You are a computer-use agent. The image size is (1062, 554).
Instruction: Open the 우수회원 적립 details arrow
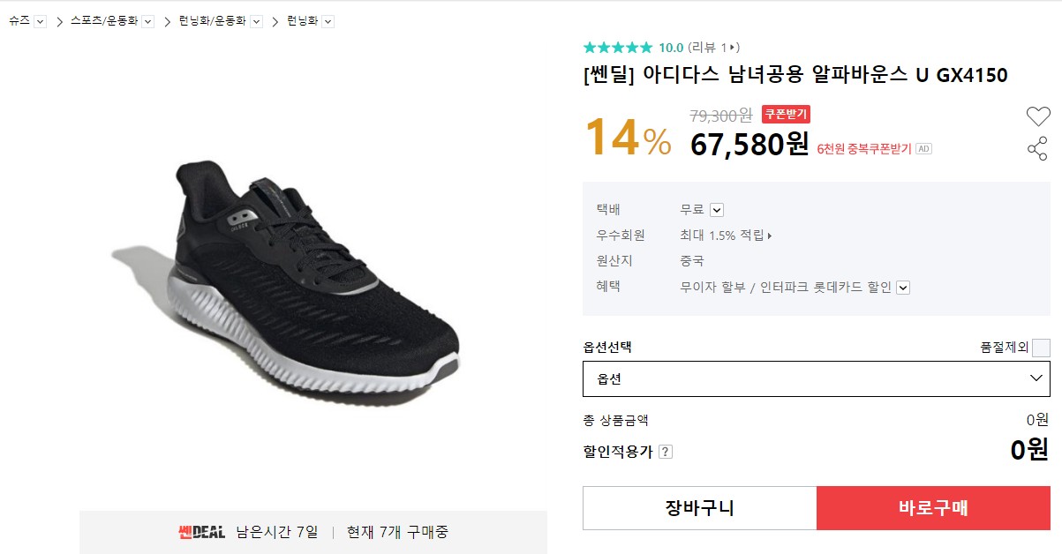click(x=770, y=236)
